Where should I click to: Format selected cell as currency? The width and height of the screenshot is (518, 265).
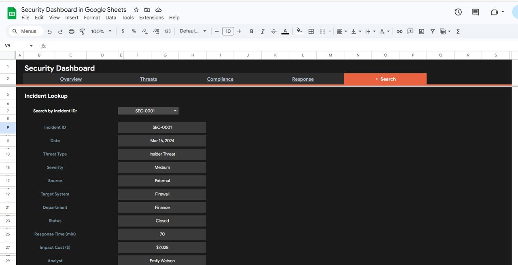click(123, 31)
